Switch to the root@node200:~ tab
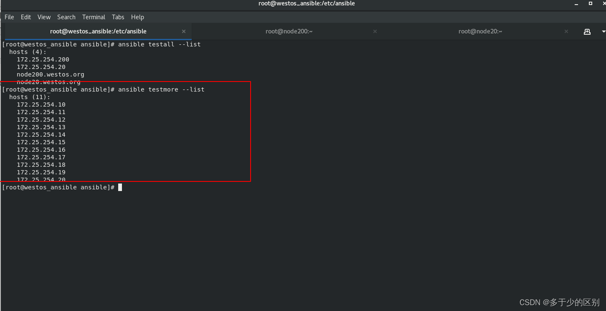This screenshot has width=606, height=311. [x=289, y=31]
